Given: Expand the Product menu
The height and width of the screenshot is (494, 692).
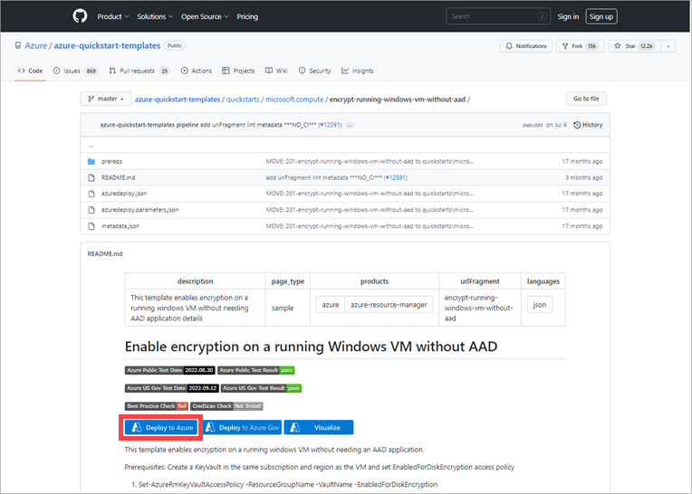Looking at the screenshot, I should (113, 17).
